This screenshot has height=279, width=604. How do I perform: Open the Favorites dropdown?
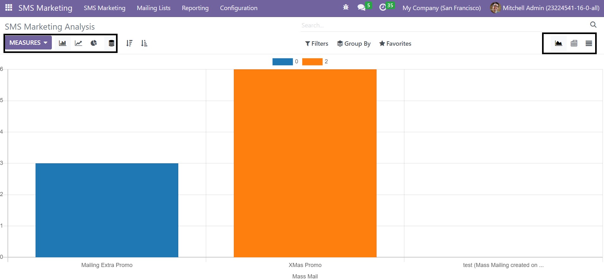[x=395, y=44]
